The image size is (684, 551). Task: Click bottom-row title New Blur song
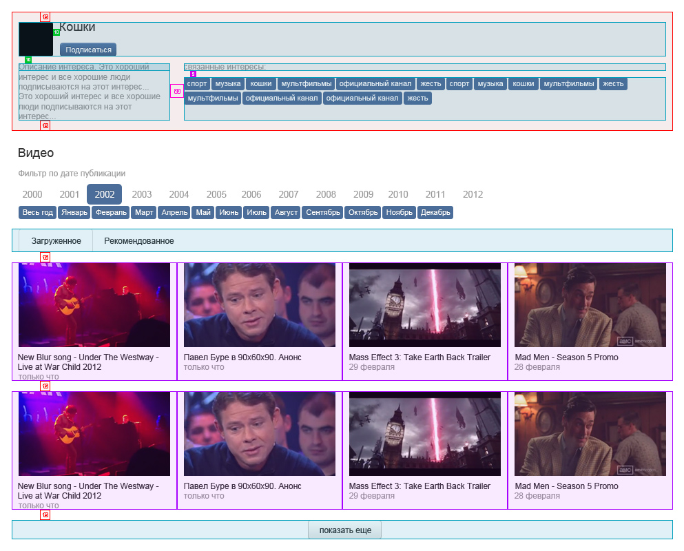point(88,491)
